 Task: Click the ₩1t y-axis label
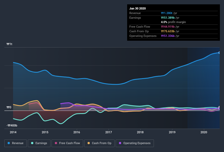pyautogui.click(x=10, y=44)
